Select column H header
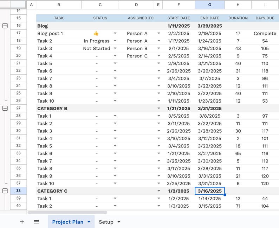The height and width of the screenshot is (228, 279). (x=238, y=5)
